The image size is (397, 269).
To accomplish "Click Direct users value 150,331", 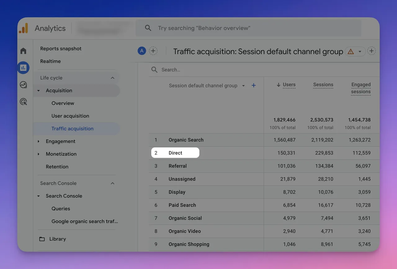I will (286, 153).
